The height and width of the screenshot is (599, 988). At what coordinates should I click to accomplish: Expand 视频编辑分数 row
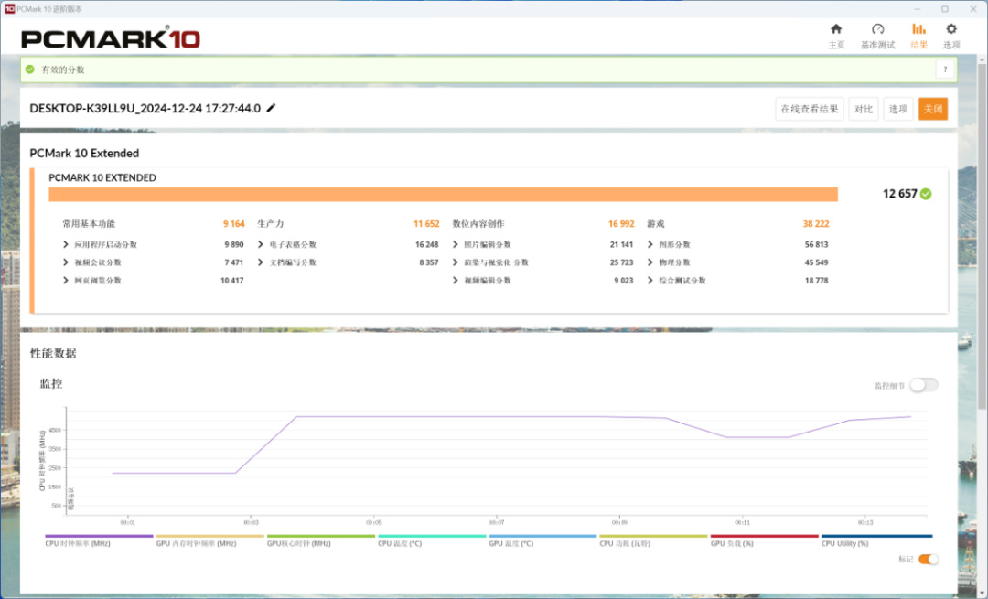[x=455, y=280]
